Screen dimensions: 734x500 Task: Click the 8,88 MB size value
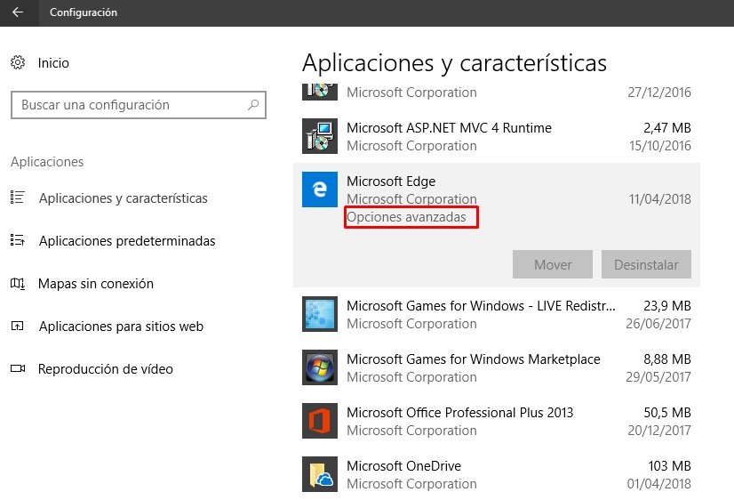point(667,359)
